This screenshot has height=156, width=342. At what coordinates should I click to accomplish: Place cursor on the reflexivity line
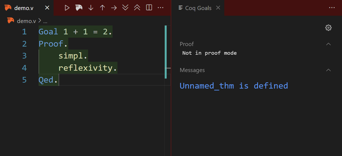tap(88, 68)
